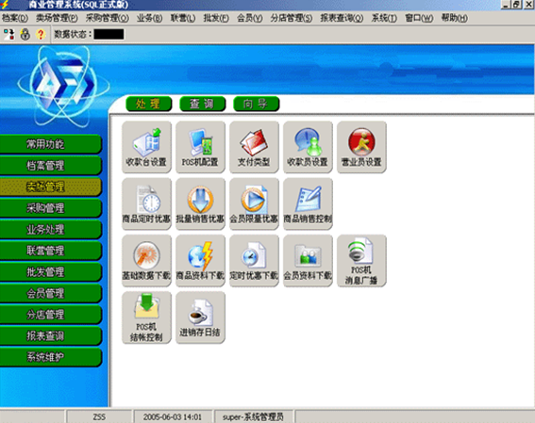Open the POS机配置 icon
Screen dimensions: 535x423
pos(200,147)
